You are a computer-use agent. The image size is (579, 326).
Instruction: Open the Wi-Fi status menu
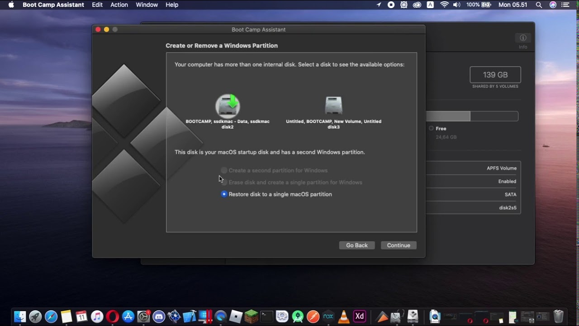pos(444,5)
